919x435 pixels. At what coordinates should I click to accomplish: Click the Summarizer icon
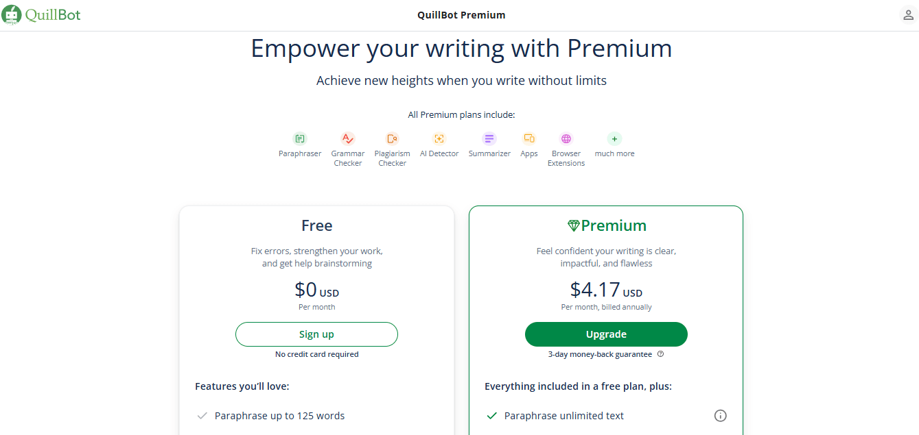click(489, 138)
